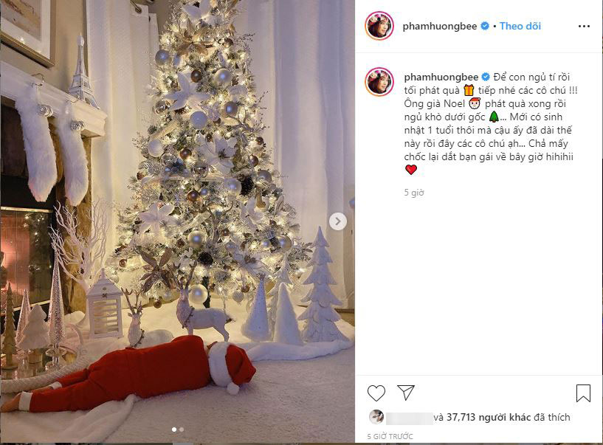Click the verified badge beside caption username
Image resolution: width=603 pixels, height=445 pixels.
486,77
